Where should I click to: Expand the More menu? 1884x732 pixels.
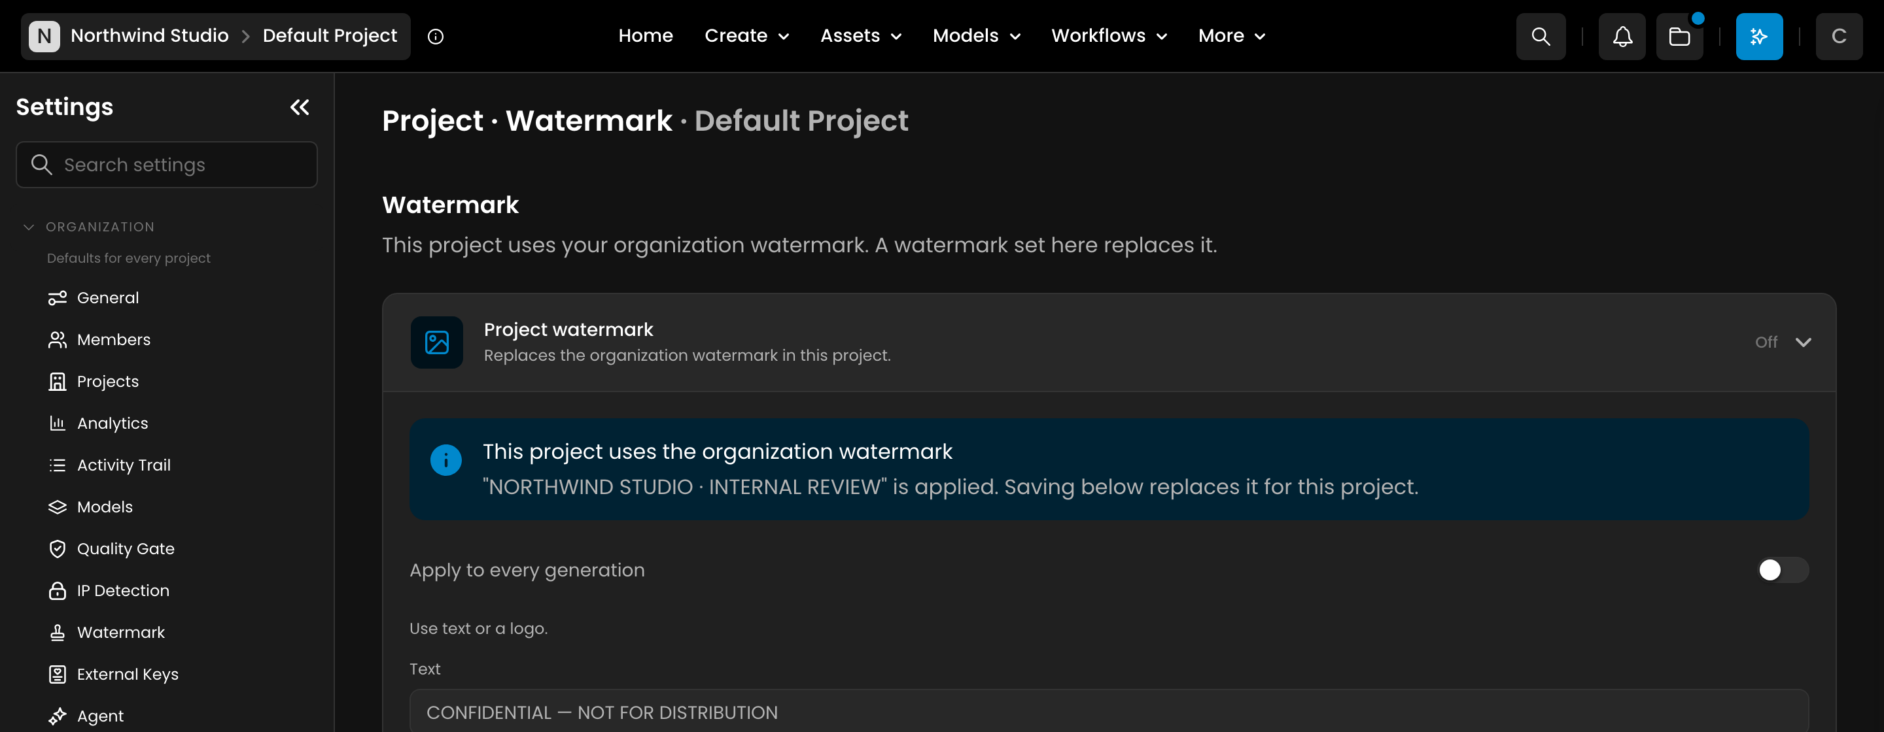(x=1231, y=36)
